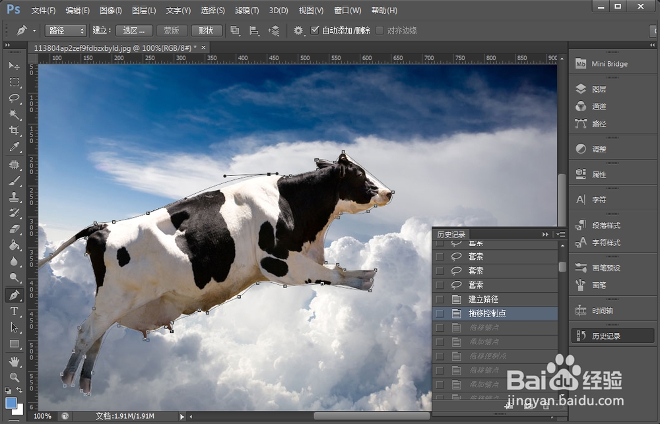
Task: Click the horizontal canvas scrollbar
Action: point(371,415)
